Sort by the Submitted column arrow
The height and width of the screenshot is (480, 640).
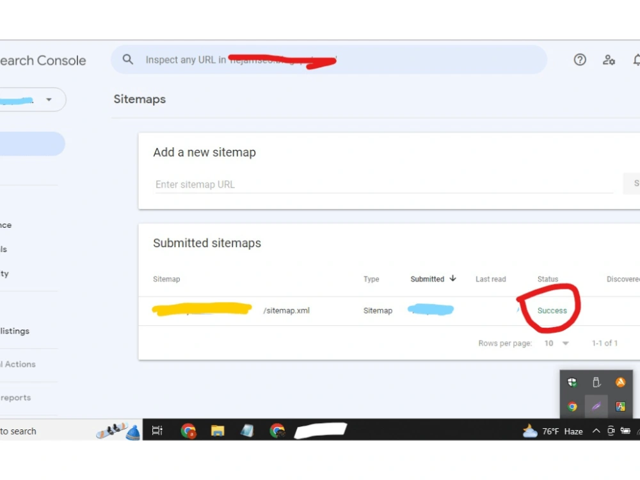pyautogui.click(x=452, y=278)
